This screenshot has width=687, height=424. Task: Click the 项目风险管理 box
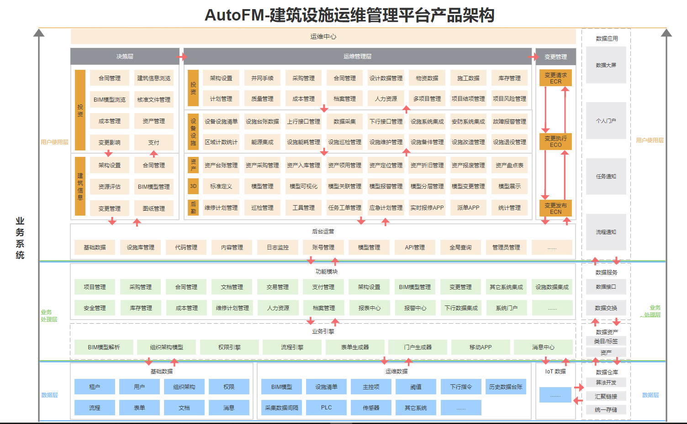coord(509,98)
